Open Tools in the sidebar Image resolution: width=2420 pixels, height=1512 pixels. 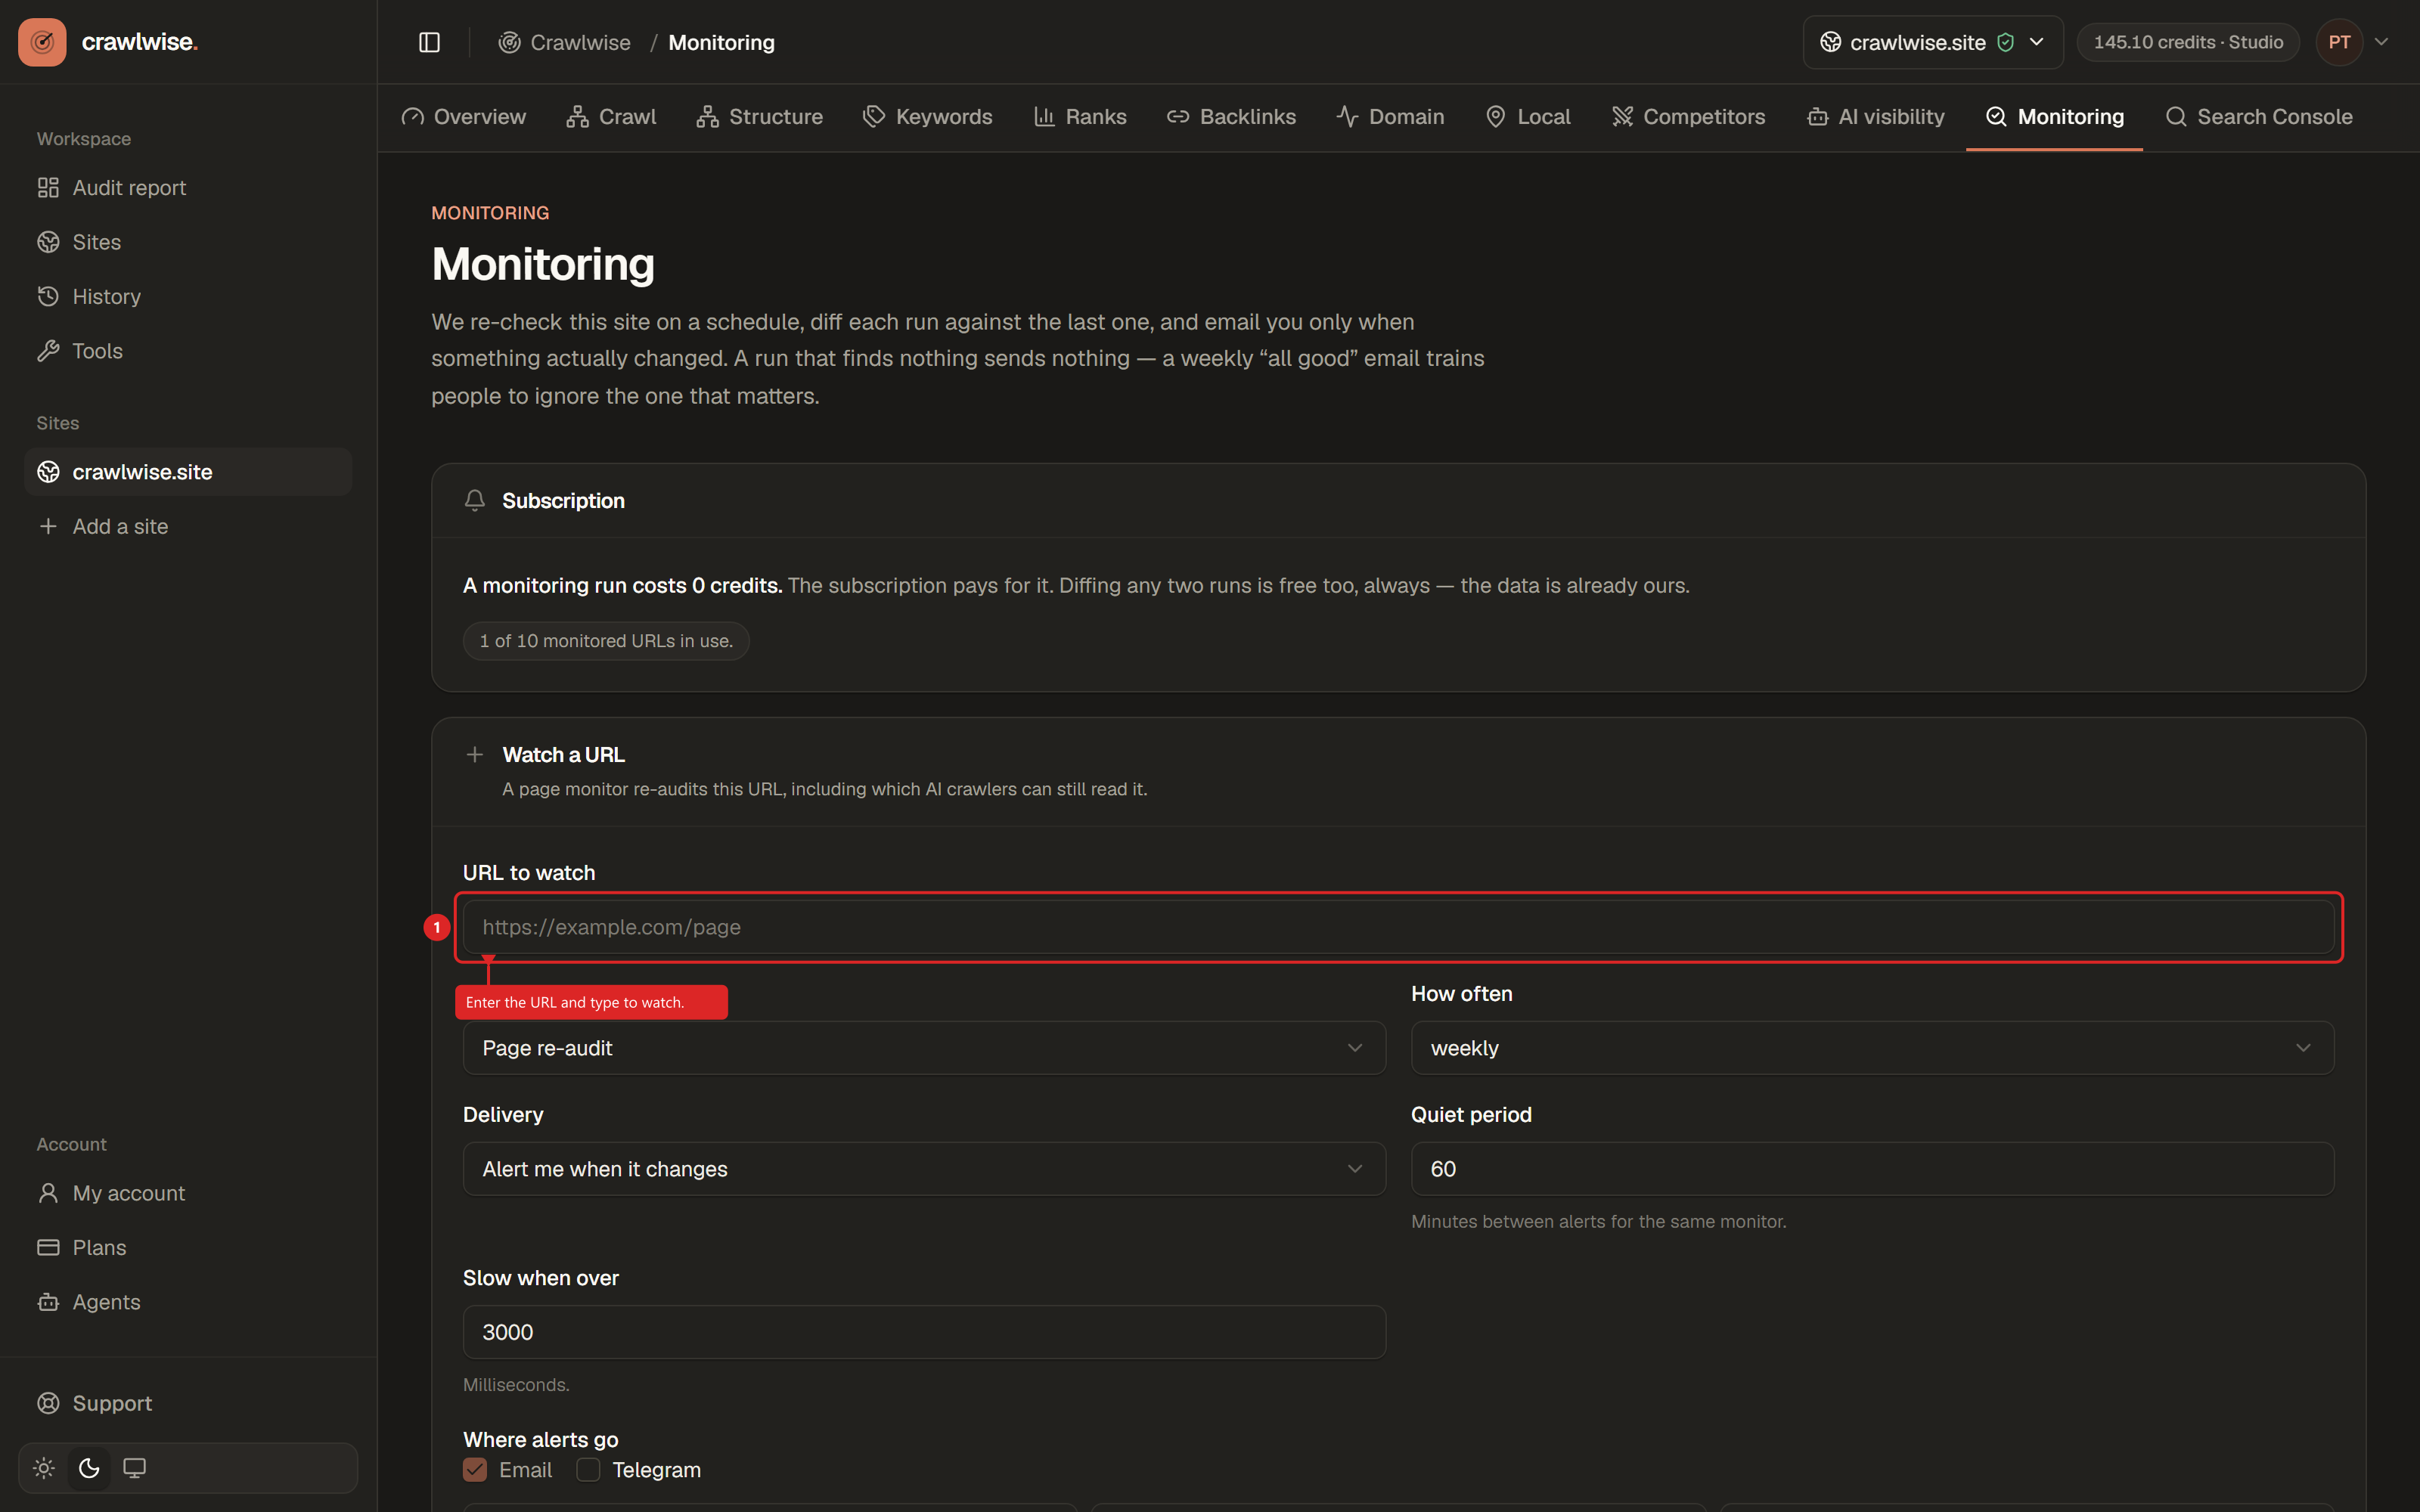188,351
